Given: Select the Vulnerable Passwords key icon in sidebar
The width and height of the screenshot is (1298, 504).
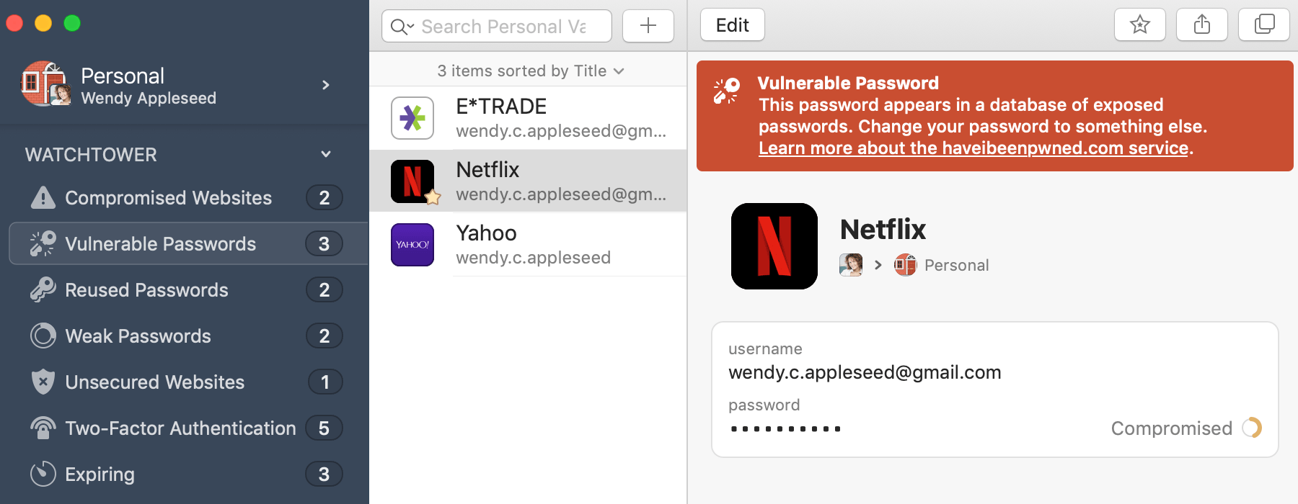Looking at the screenshot, I should coord(43,243).
